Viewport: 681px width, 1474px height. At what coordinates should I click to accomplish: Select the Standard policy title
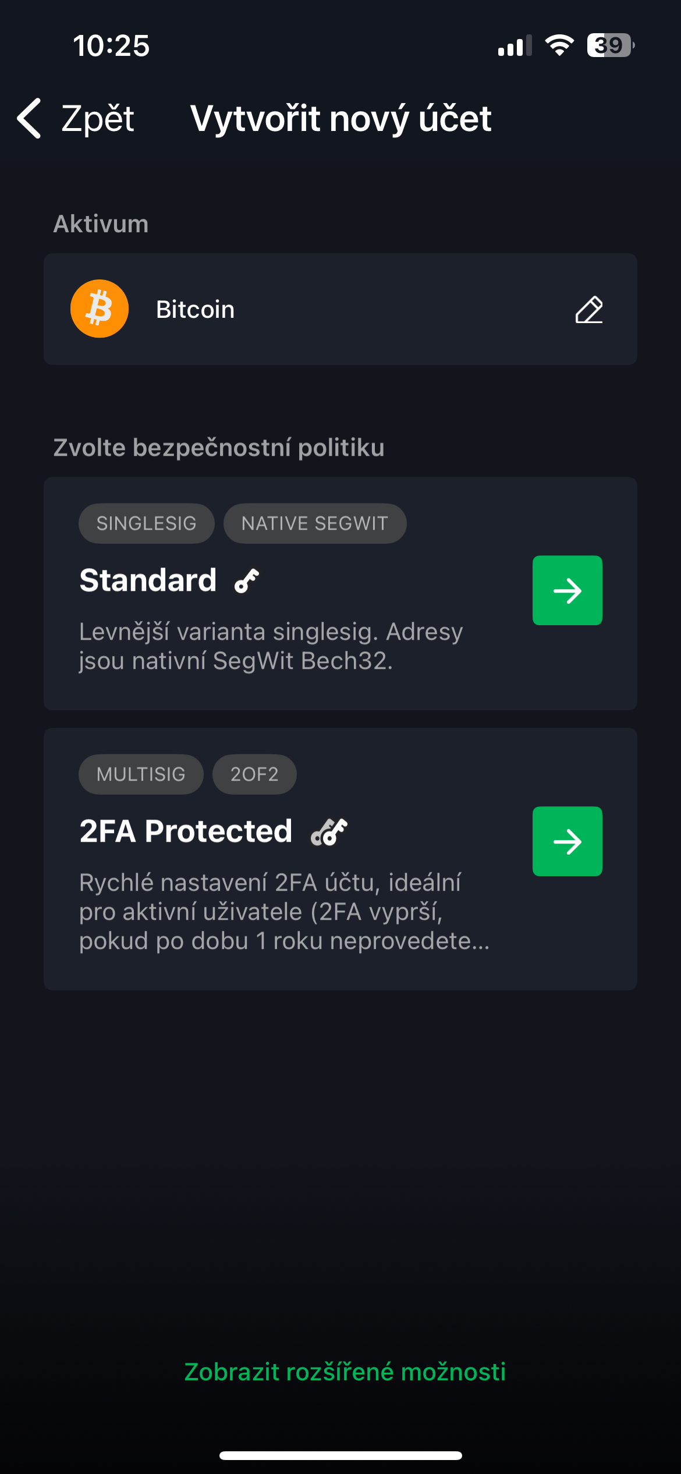coord(148,580)
